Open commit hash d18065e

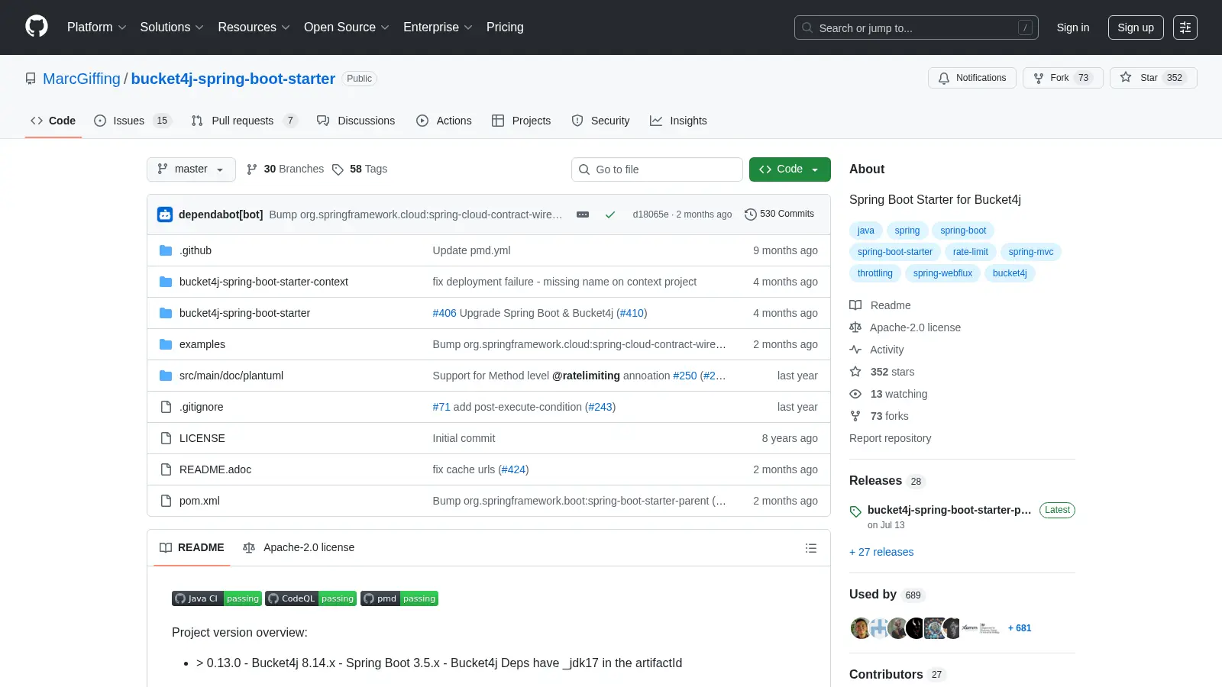coord(650,214)
